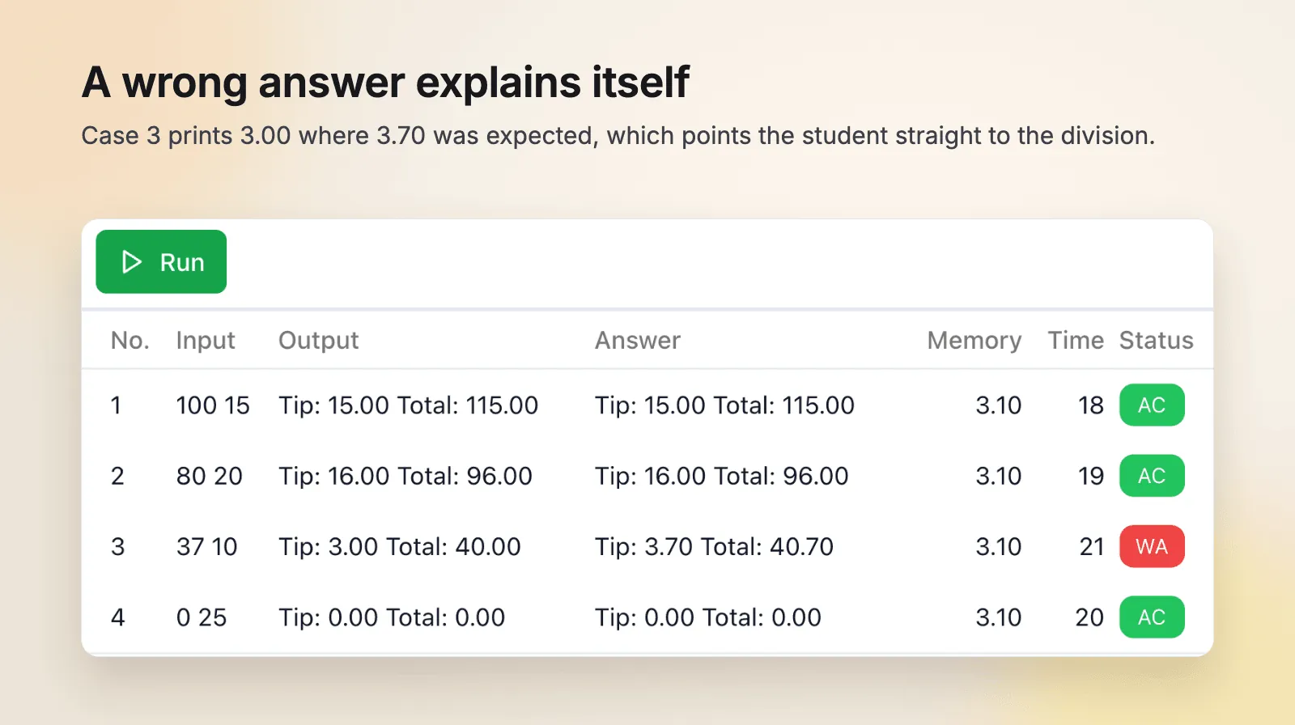Select memory value 3.10 in case 3 row

998,546
